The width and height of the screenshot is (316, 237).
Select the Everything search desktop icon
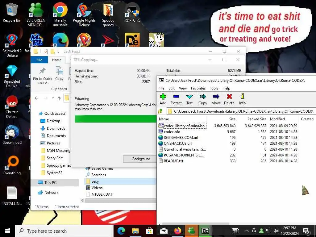click(x=12, y=165)
